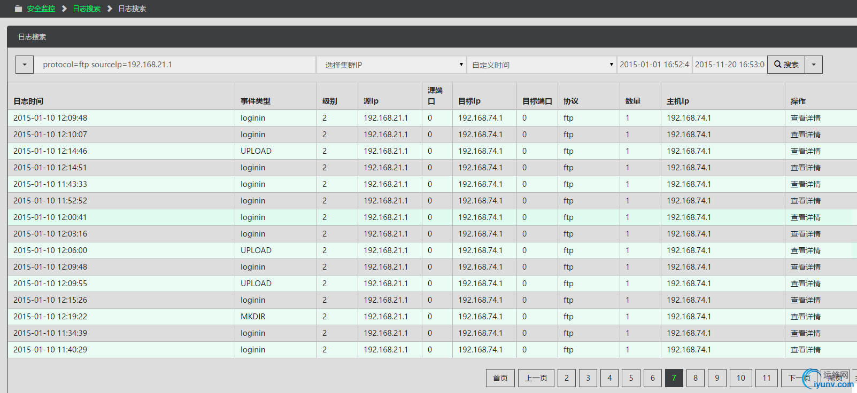
Task: View details for the 12:00:41 log
Action: tap(806, 217)
